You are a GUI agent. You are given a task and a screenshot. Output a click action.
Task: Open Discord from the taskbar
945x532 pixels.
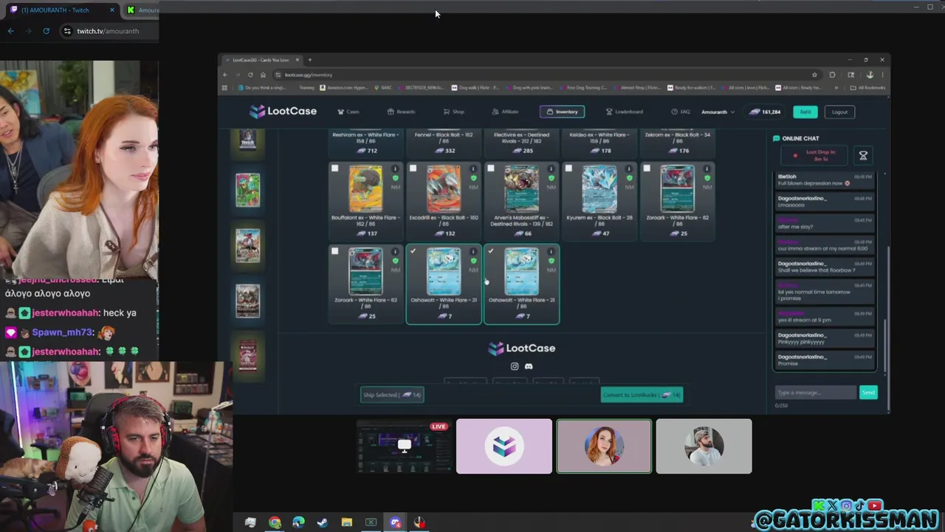click(x=395, y=522)
